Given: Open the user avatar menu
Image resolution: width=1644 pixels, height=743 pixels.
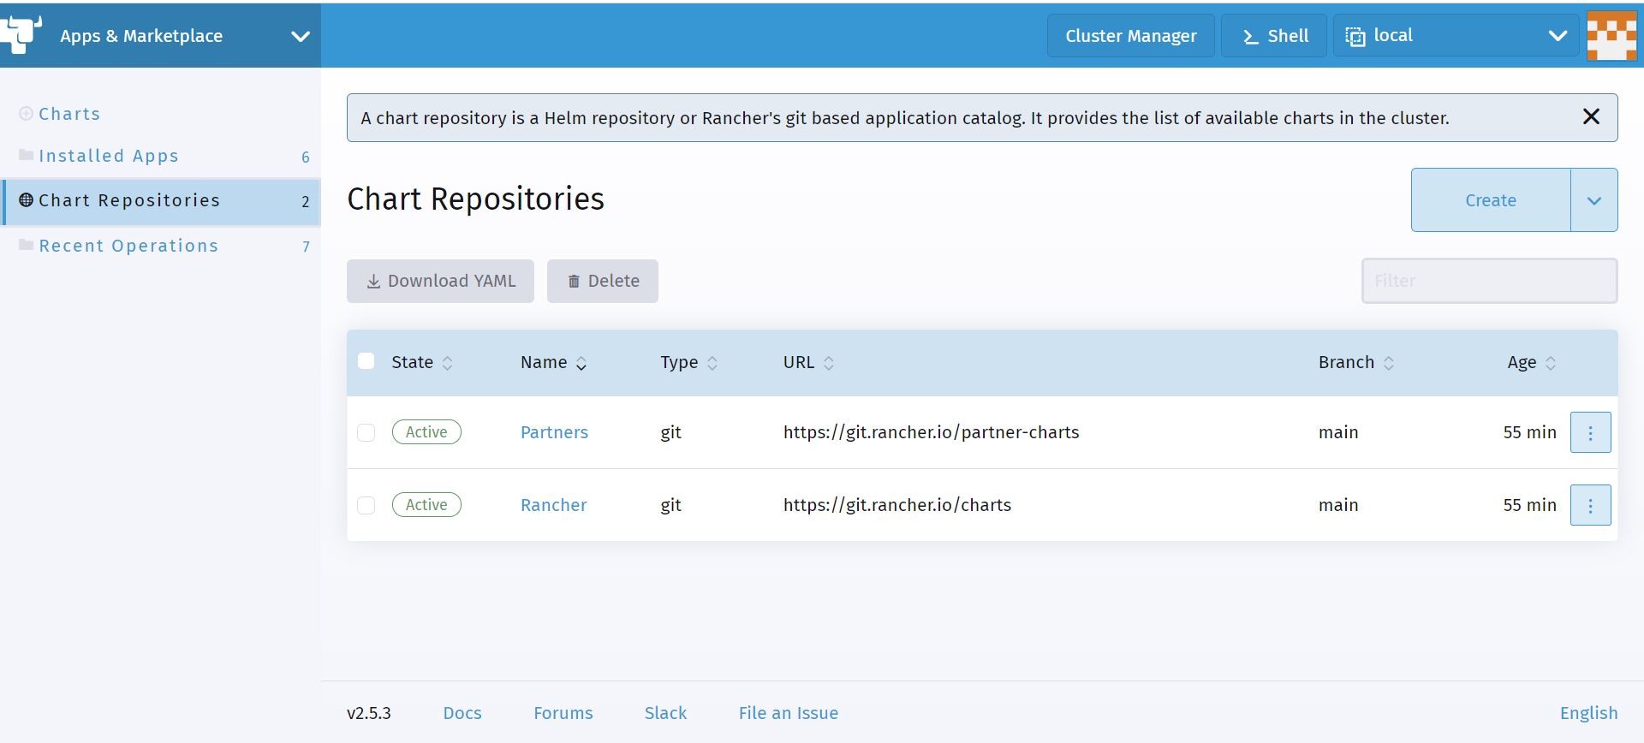Looking at the screenshot, I should 1611,35.
